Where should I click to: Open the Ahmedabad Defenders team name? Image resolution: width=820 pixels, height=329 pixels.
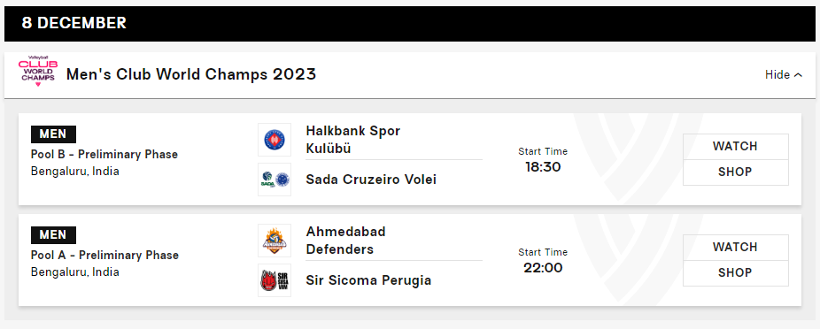point(345,241)
